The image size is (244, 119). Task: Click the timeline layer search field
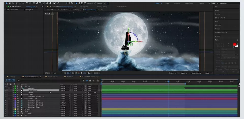pyautogui.click(x=49, y=81)
